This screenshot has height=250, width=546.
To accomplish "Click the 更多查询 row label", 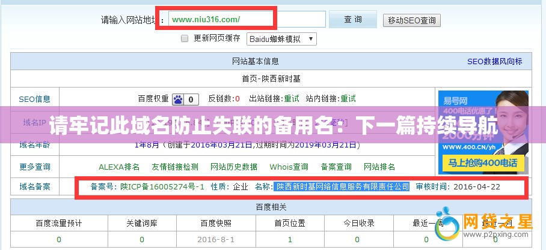I will click(x=34, y=167).
